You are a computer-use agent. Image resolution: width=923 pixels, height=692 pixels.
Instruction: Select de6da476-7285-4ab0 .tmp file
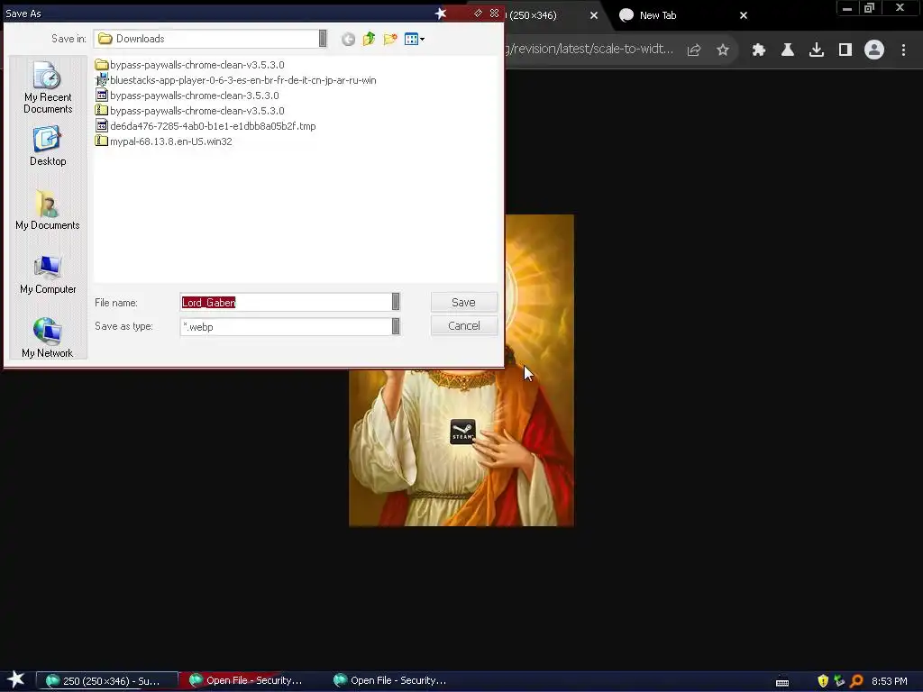point(206,126)
